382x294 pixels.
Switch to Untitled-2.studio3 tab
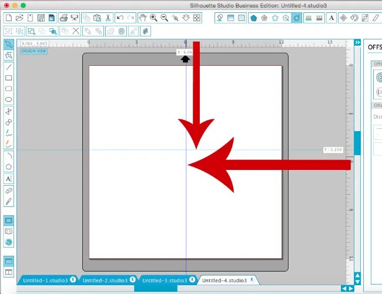(105, 280)
